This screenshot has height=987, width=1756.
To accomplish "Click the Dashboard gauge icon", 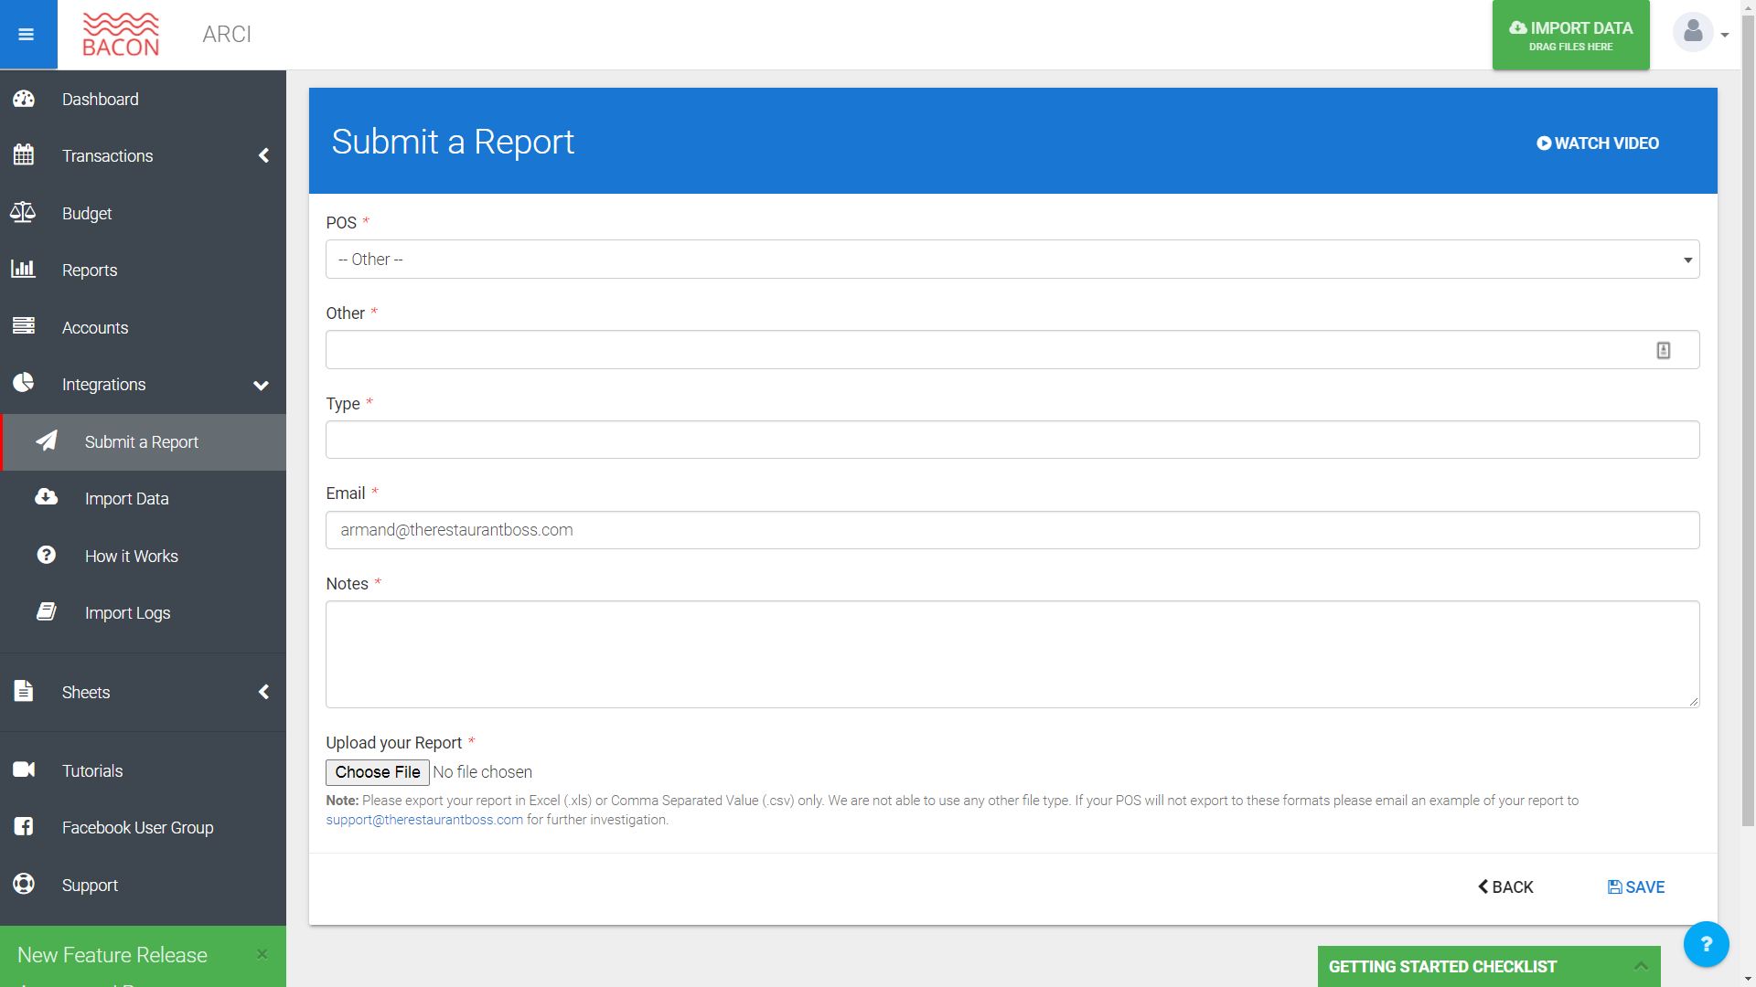I will click(x=24, y=99).
